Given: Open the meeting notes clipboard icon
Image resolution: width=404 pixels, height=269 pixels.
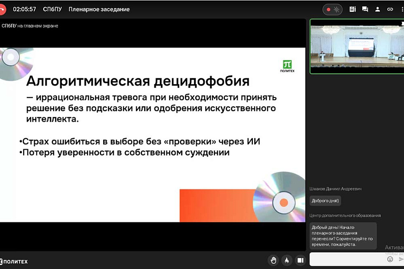Looking at the screenshot, I should 352,9.
